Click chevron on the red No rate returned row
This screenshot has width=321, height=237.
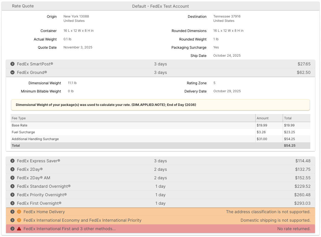pos(12,229)
